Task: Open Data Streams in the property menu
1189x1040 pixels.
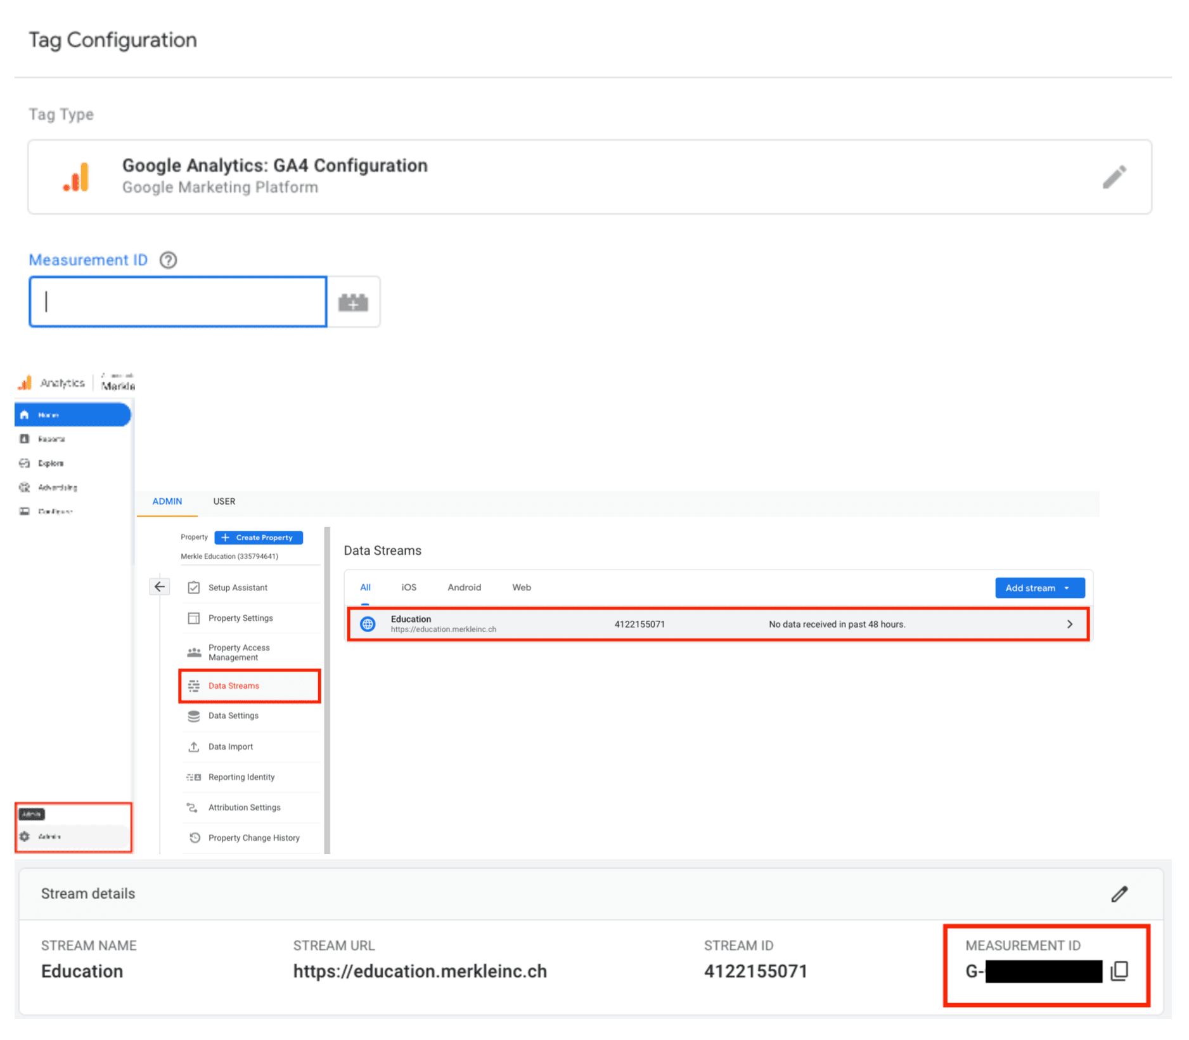Action: coord(250,686)
